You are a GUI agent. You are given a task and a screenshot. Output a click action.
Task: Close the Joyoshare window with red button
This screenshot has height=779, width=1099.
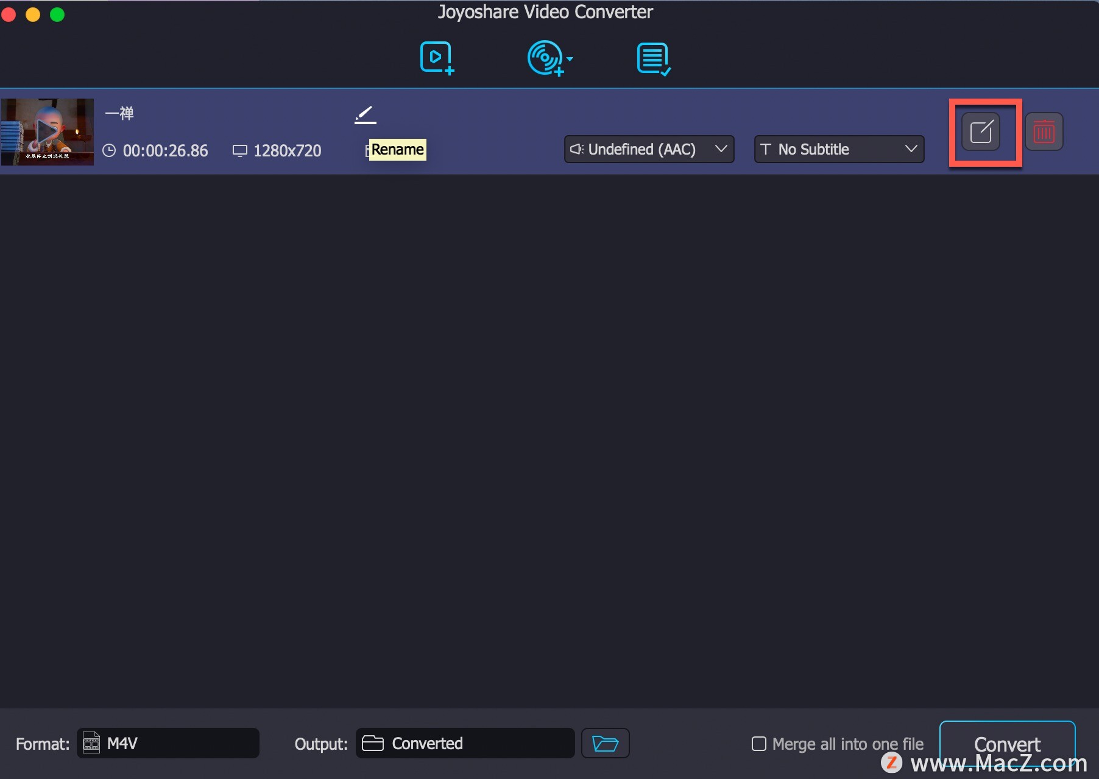[9, 15]
